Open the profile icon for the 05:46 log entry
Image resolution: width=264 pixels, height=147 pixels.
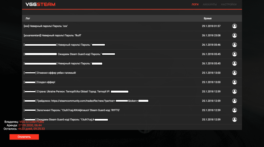click(x=234, y=45)
